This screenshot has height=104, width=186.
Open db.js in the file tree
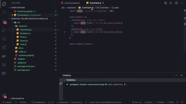tap(21, 48)
